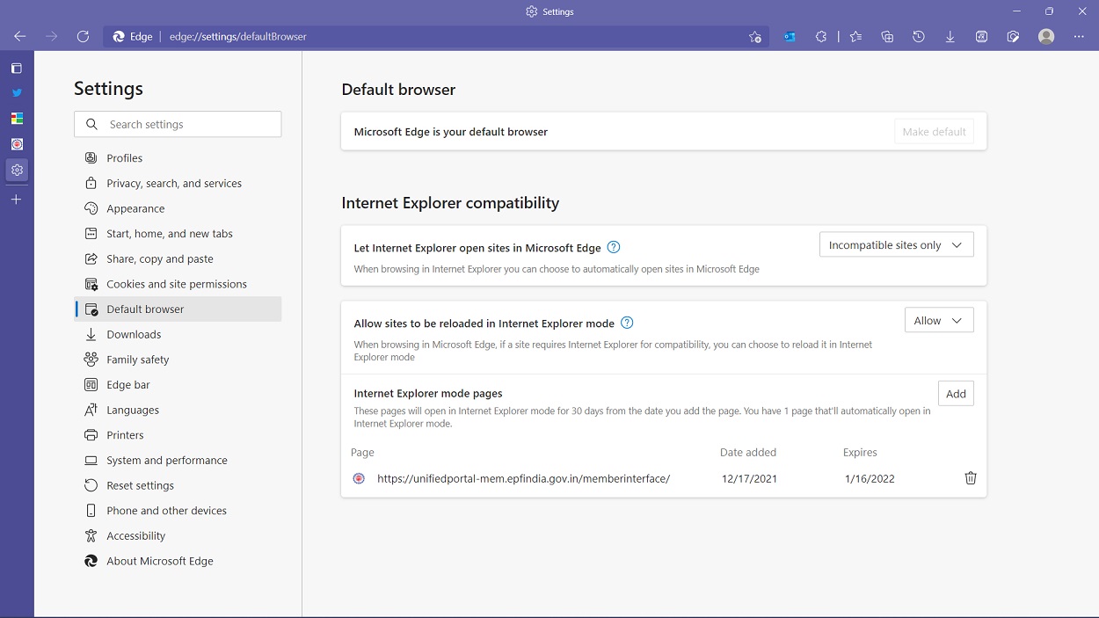Click the search magnifier icon in Search settings
Image resolution: width=1099 pixels, height=618 pixels.
[91, 125]
